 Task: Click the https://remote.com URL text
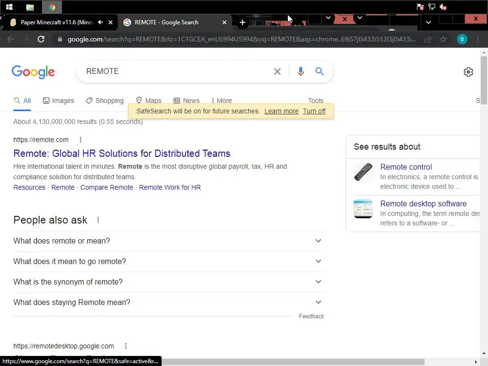point(41,140)
